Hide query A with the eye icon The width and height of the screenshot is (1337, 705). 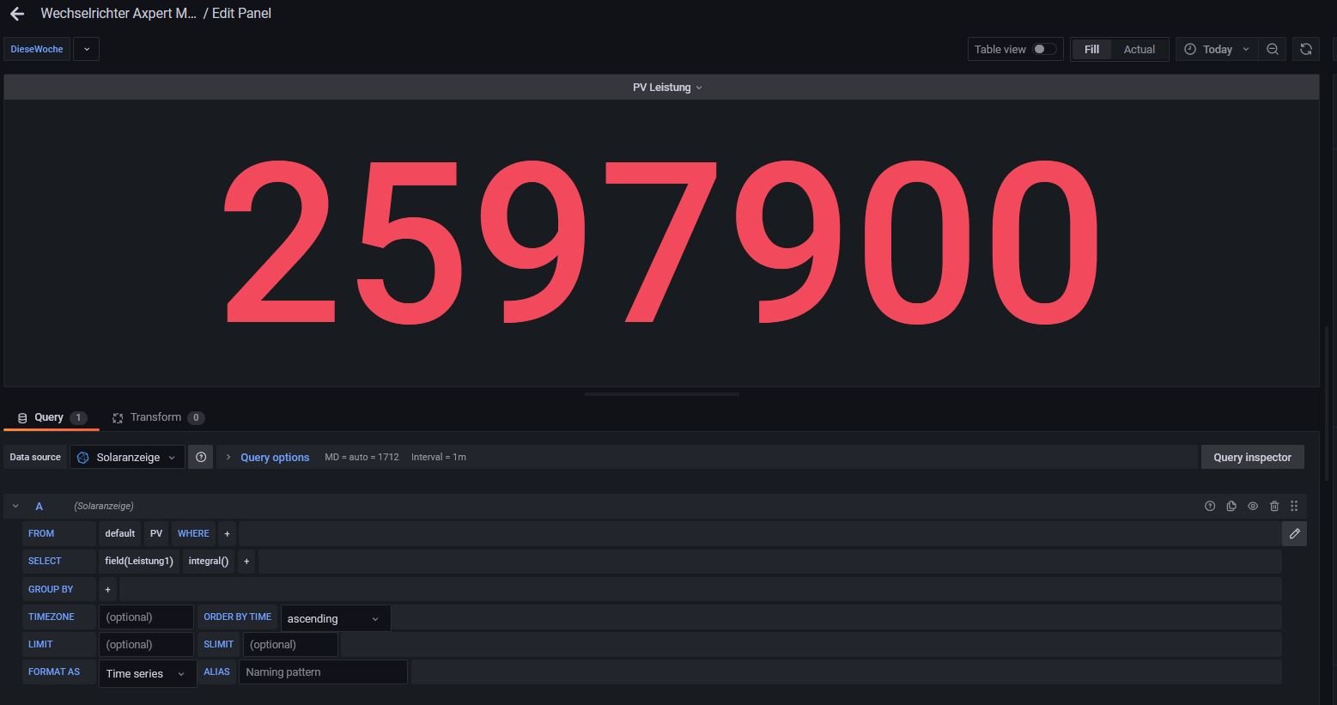(x=1253, y=506)
